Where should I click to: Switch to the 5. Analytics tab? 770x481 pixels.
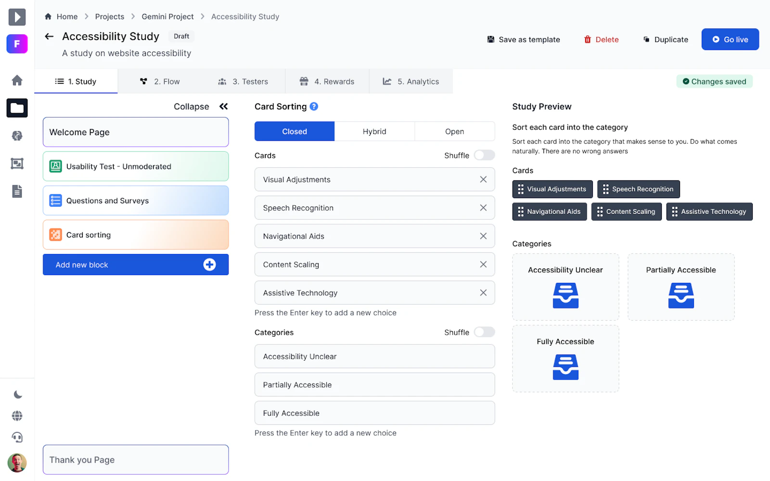coord(411,81)
